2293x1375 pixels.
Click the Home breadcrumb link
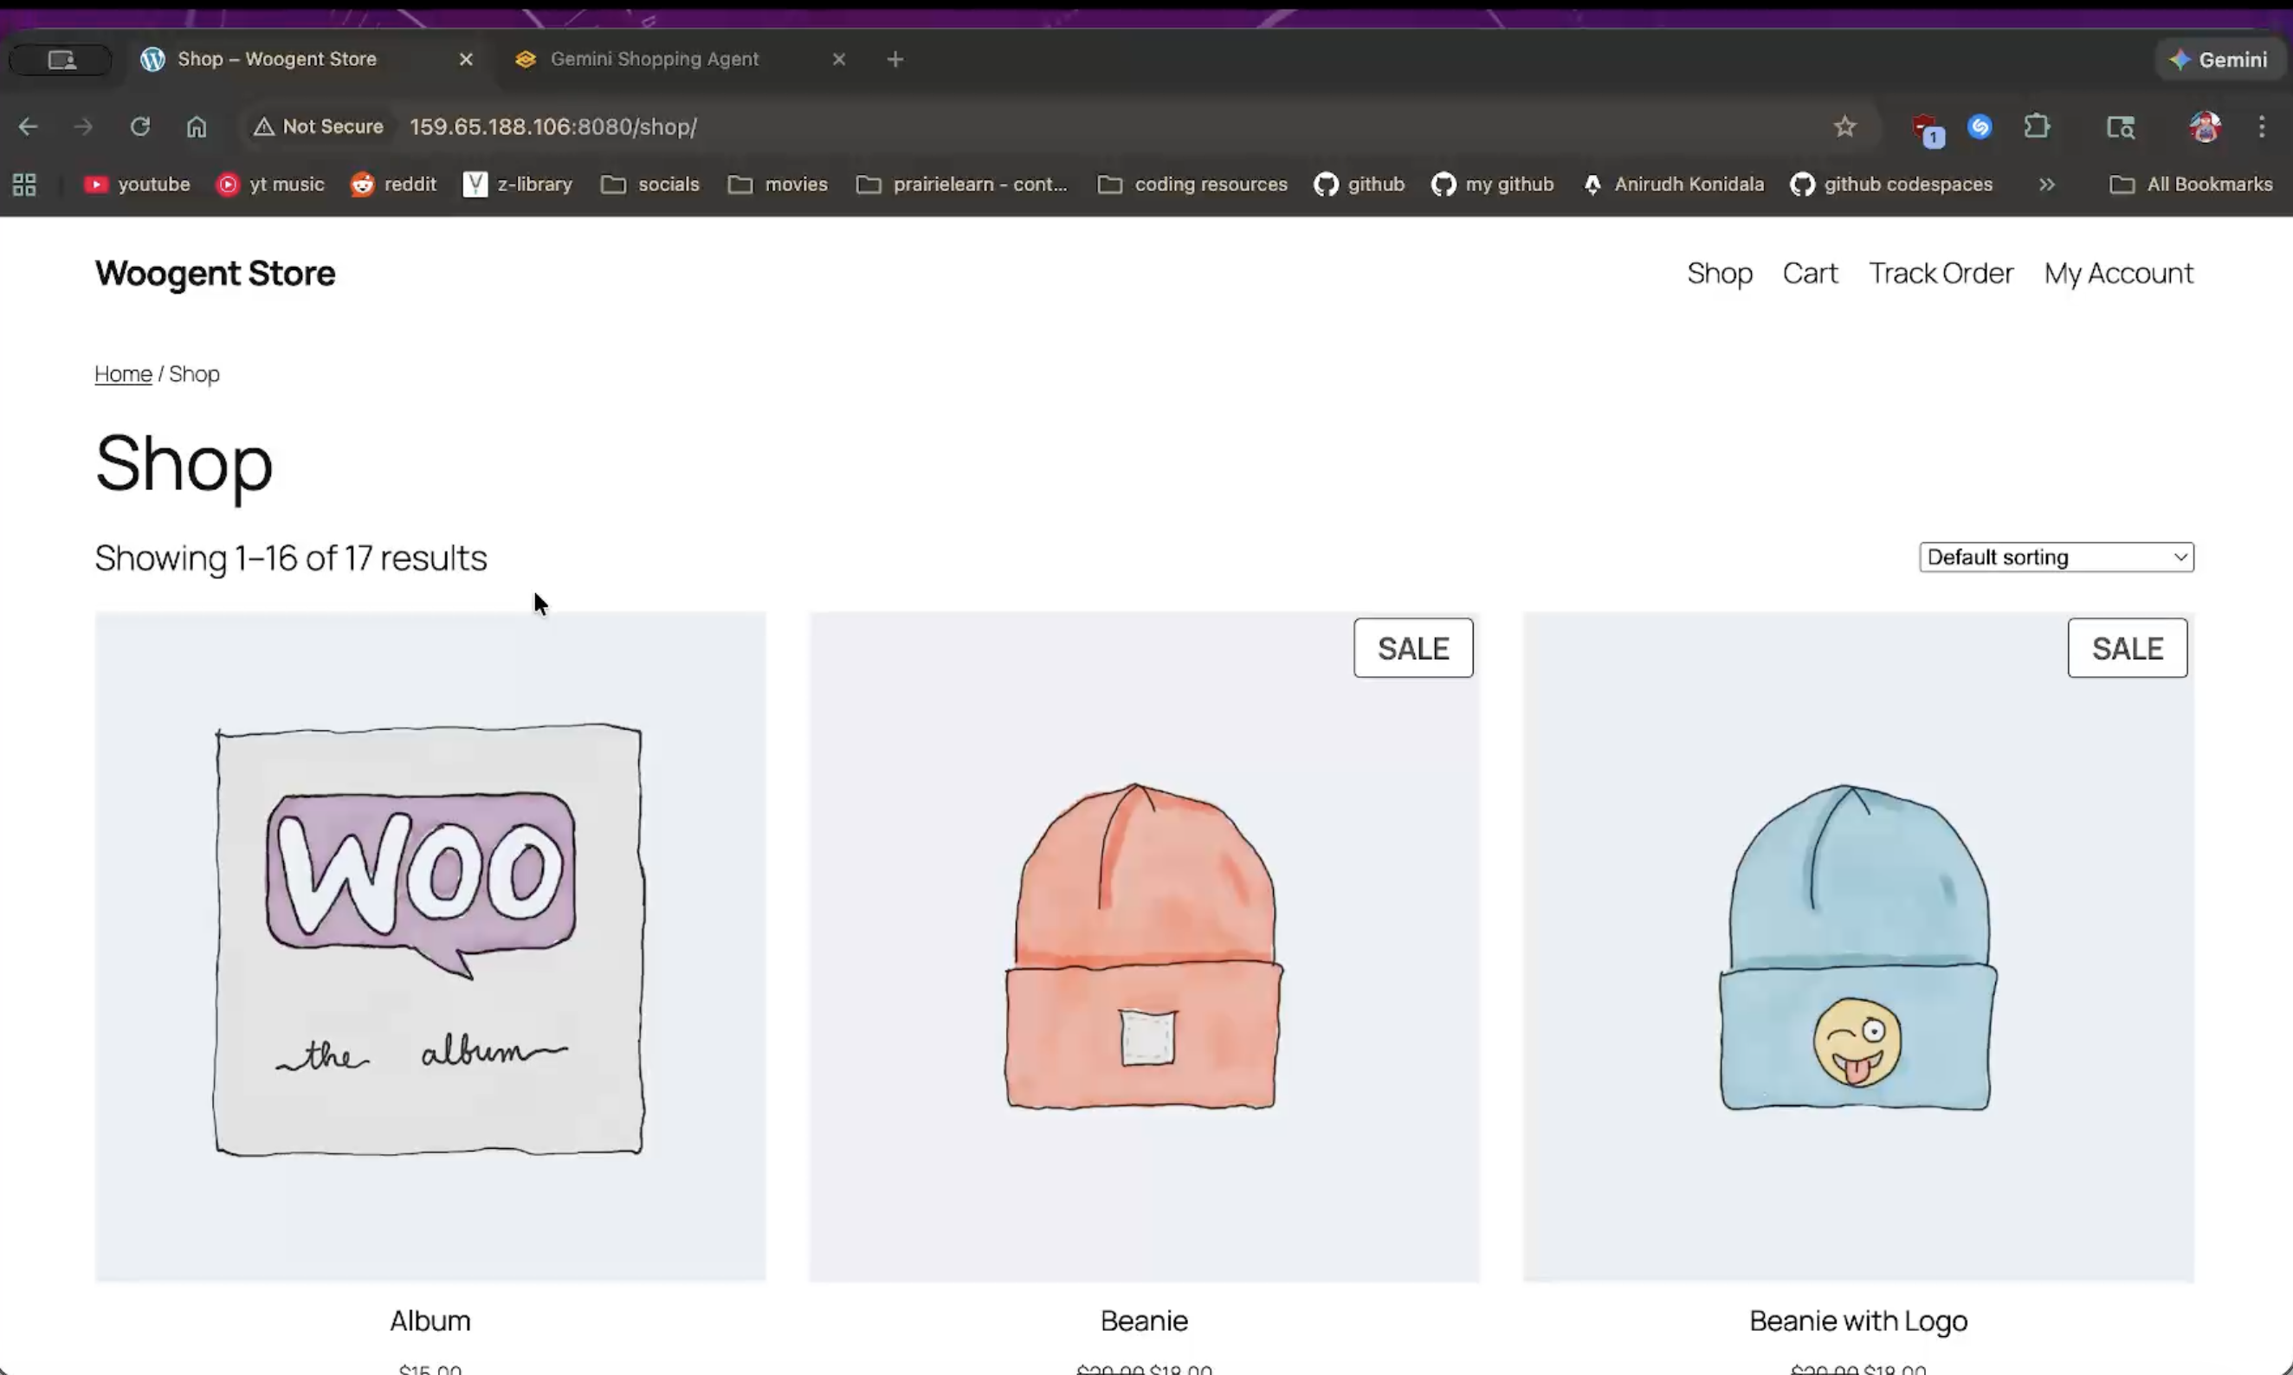[123, 373]
